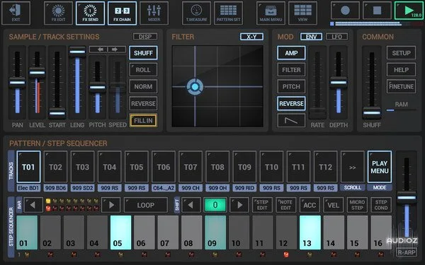This screenshot has height=265, width=425.
Task: Select the envelope ramp shape icon
Action: [x=291, y=120]
